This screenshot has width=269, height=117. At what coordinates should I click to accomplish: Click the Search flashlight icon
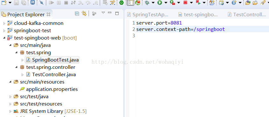(x=263, y=3)
